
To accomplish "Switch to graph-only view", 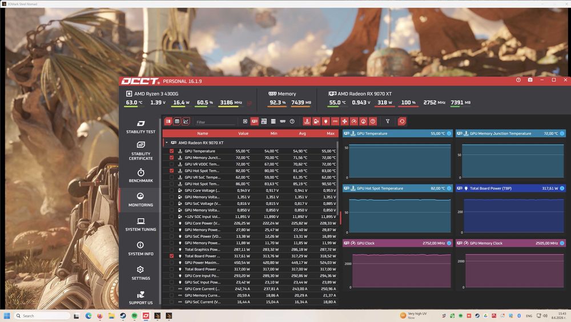I will click(x=186, y=121).
